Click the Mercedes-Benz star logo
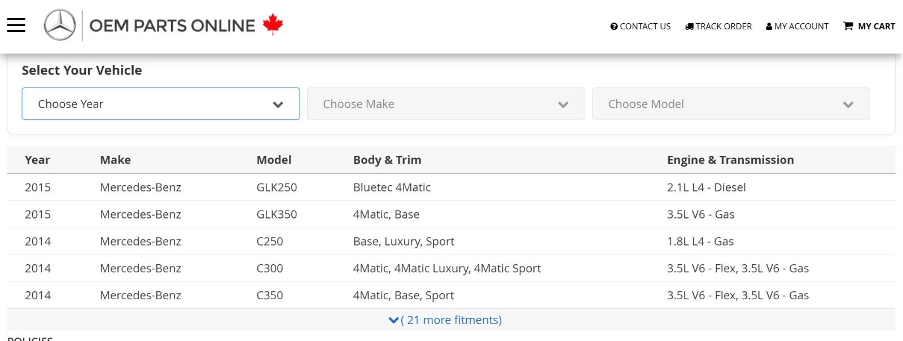This screenshot has width=903, height=341. click(60, 25)
